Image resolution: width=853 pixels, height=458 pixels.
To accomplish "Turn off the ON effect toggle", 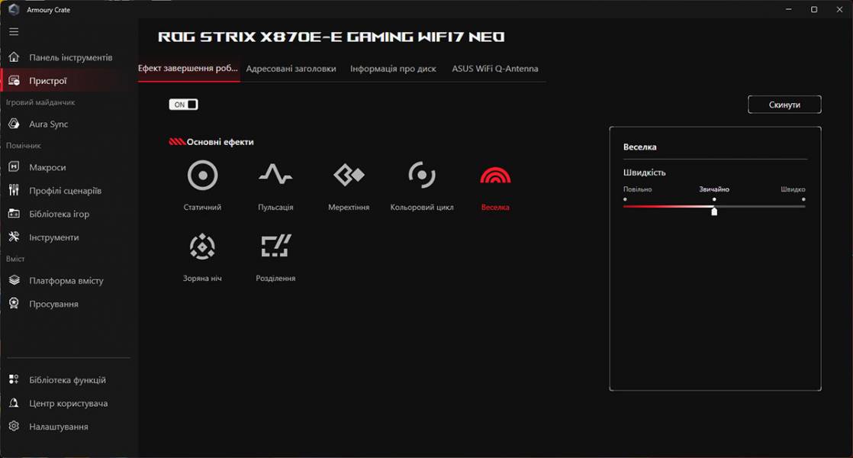I will [183, 105].
